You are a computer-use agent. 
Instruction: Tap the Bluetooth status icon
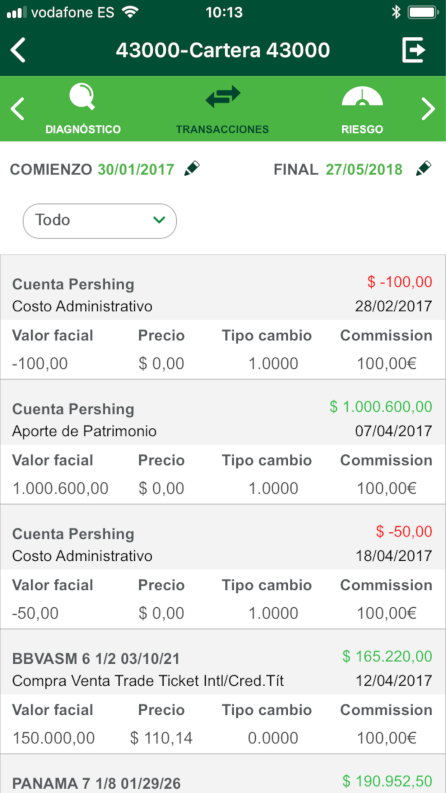396,13
